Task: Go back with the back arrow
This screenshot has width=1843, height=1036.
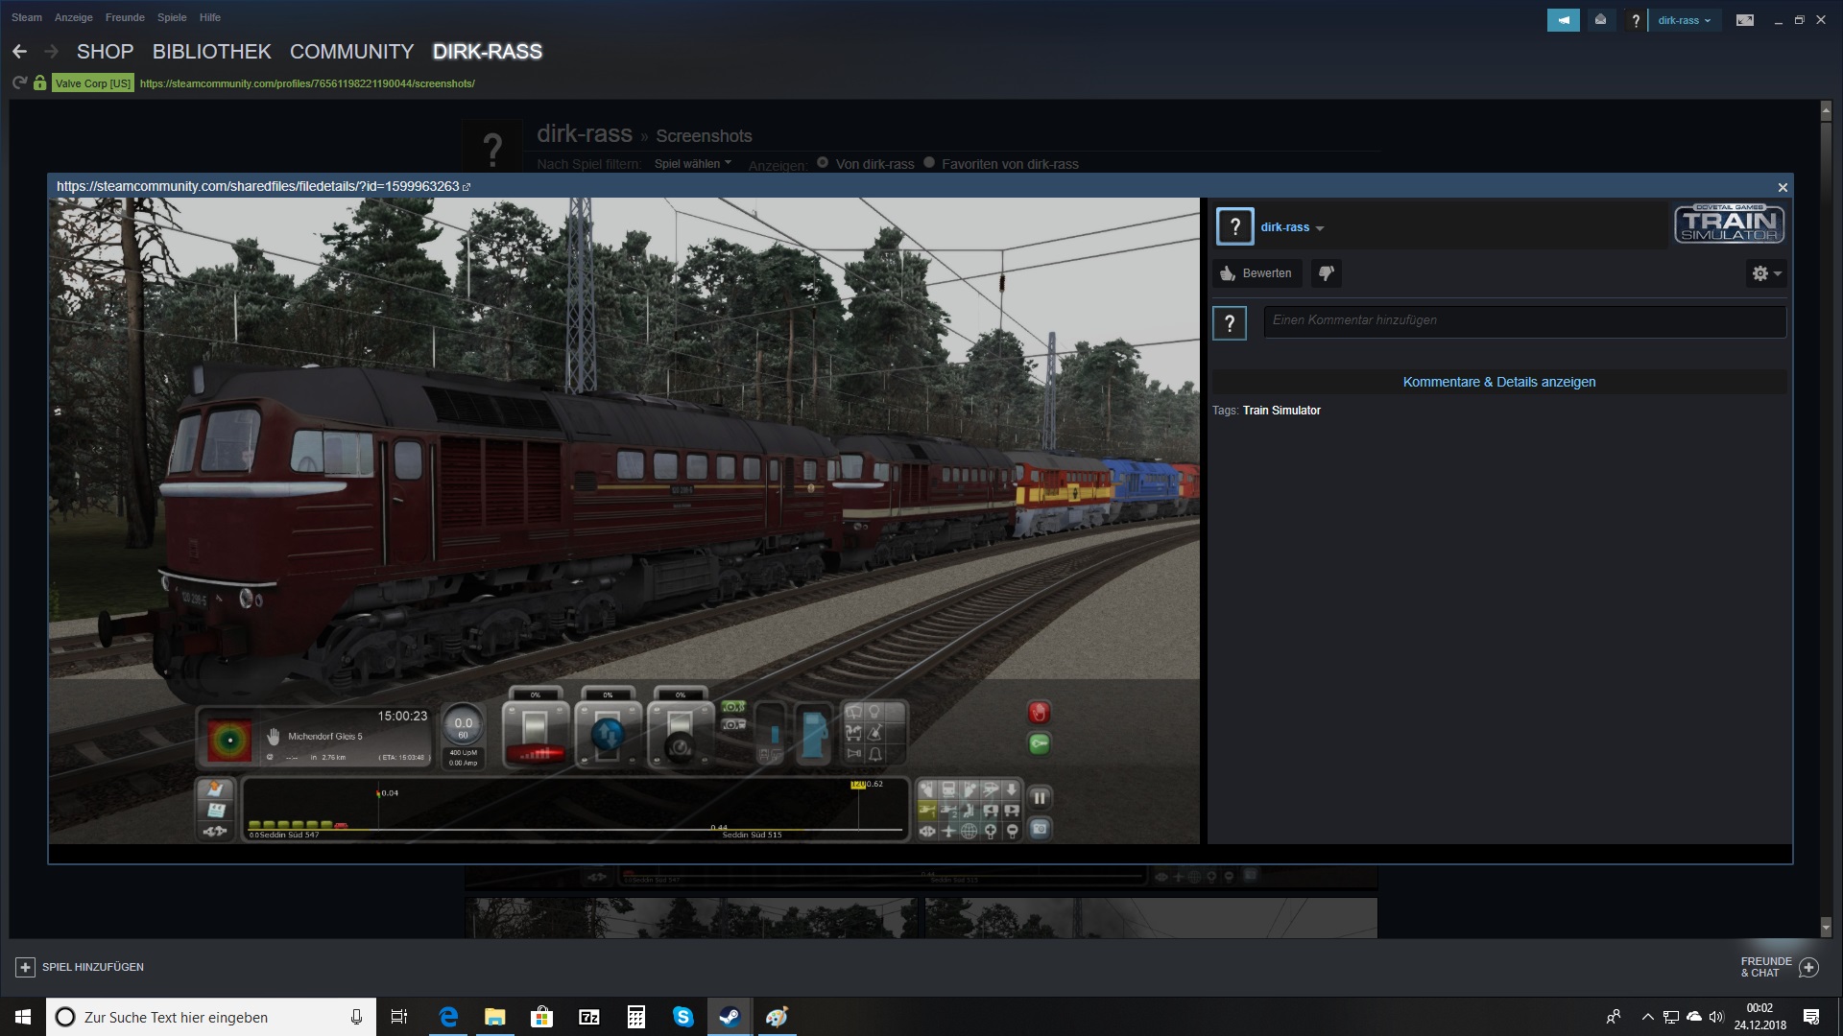Action: tap(20, 52)
